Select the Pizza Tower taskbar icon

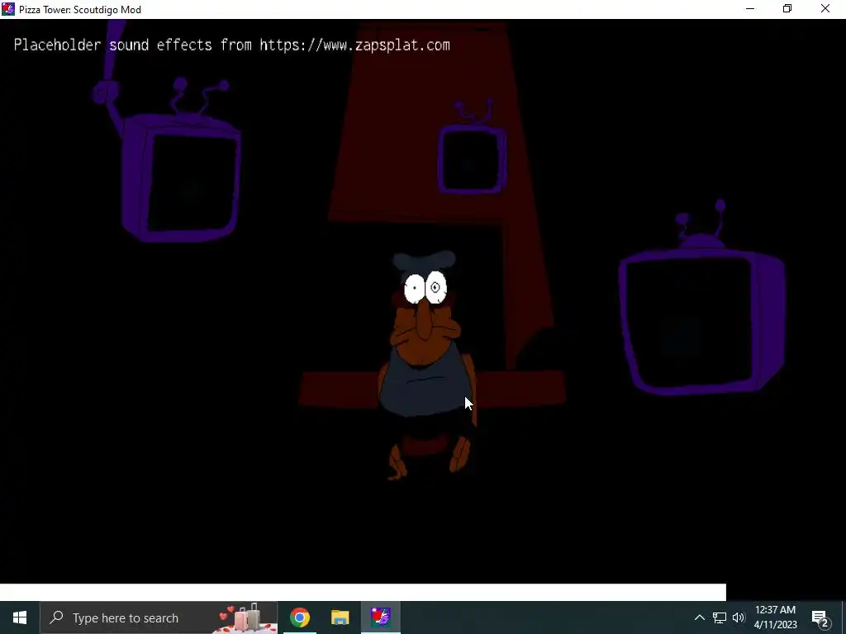[x=380, y=617]
